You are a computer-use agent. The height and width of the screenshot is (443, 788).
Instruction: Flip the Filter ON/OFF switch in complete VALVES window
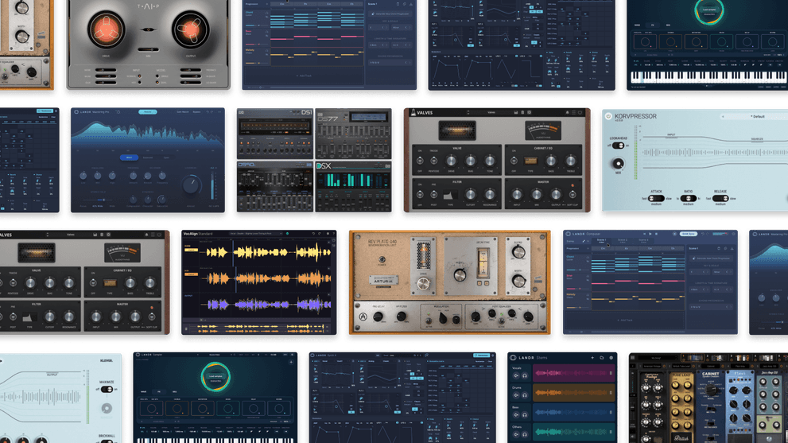(420, 195)
